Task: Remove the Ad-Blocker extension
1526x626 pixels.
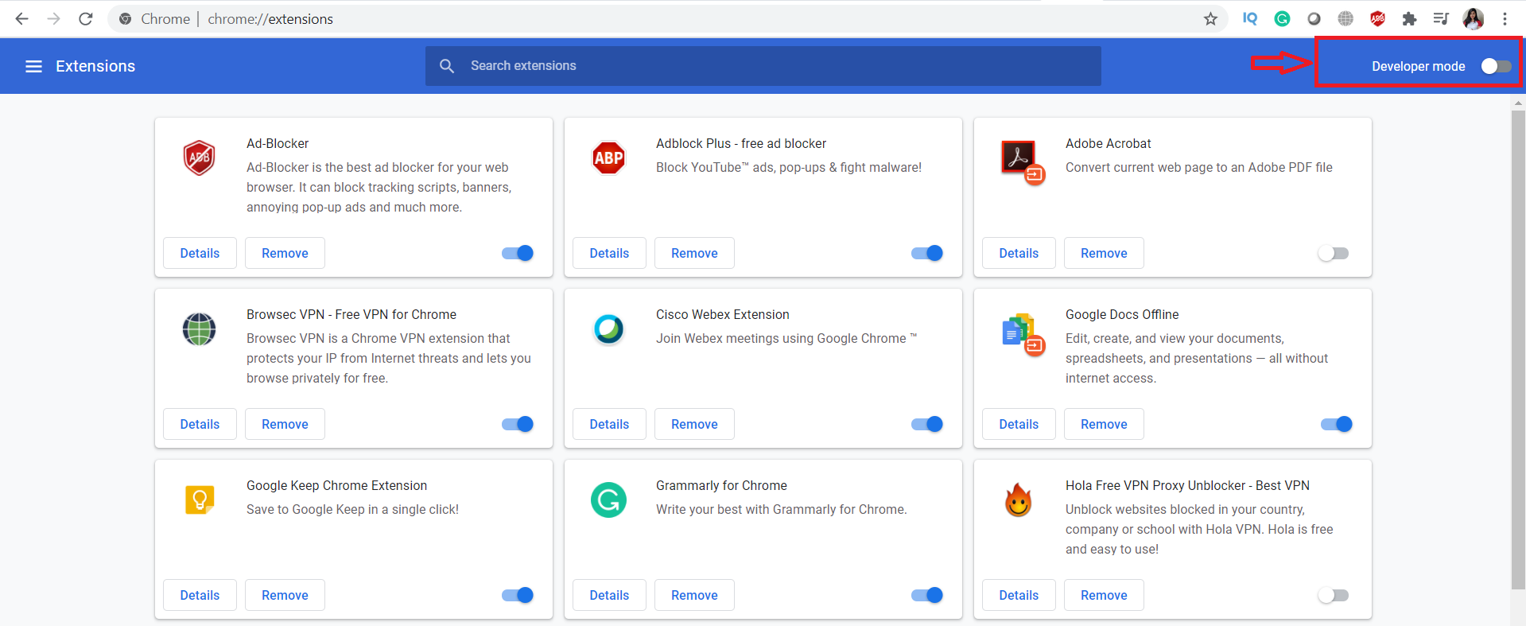Action: pyautogui.click(x=285, y=253)
